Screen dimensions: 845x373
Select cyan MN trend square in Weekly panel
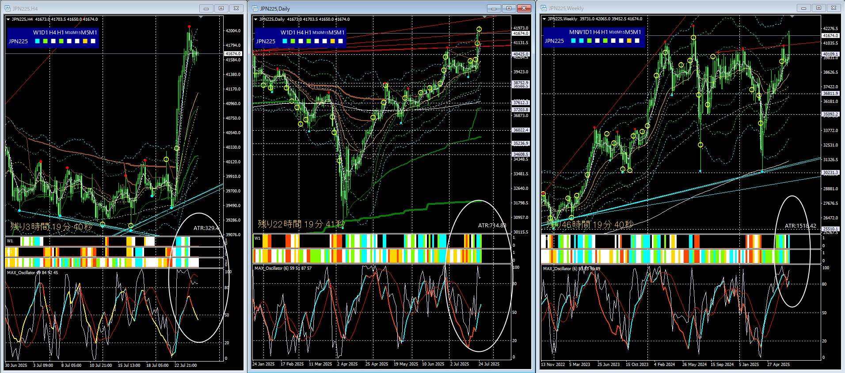(573, 41)
